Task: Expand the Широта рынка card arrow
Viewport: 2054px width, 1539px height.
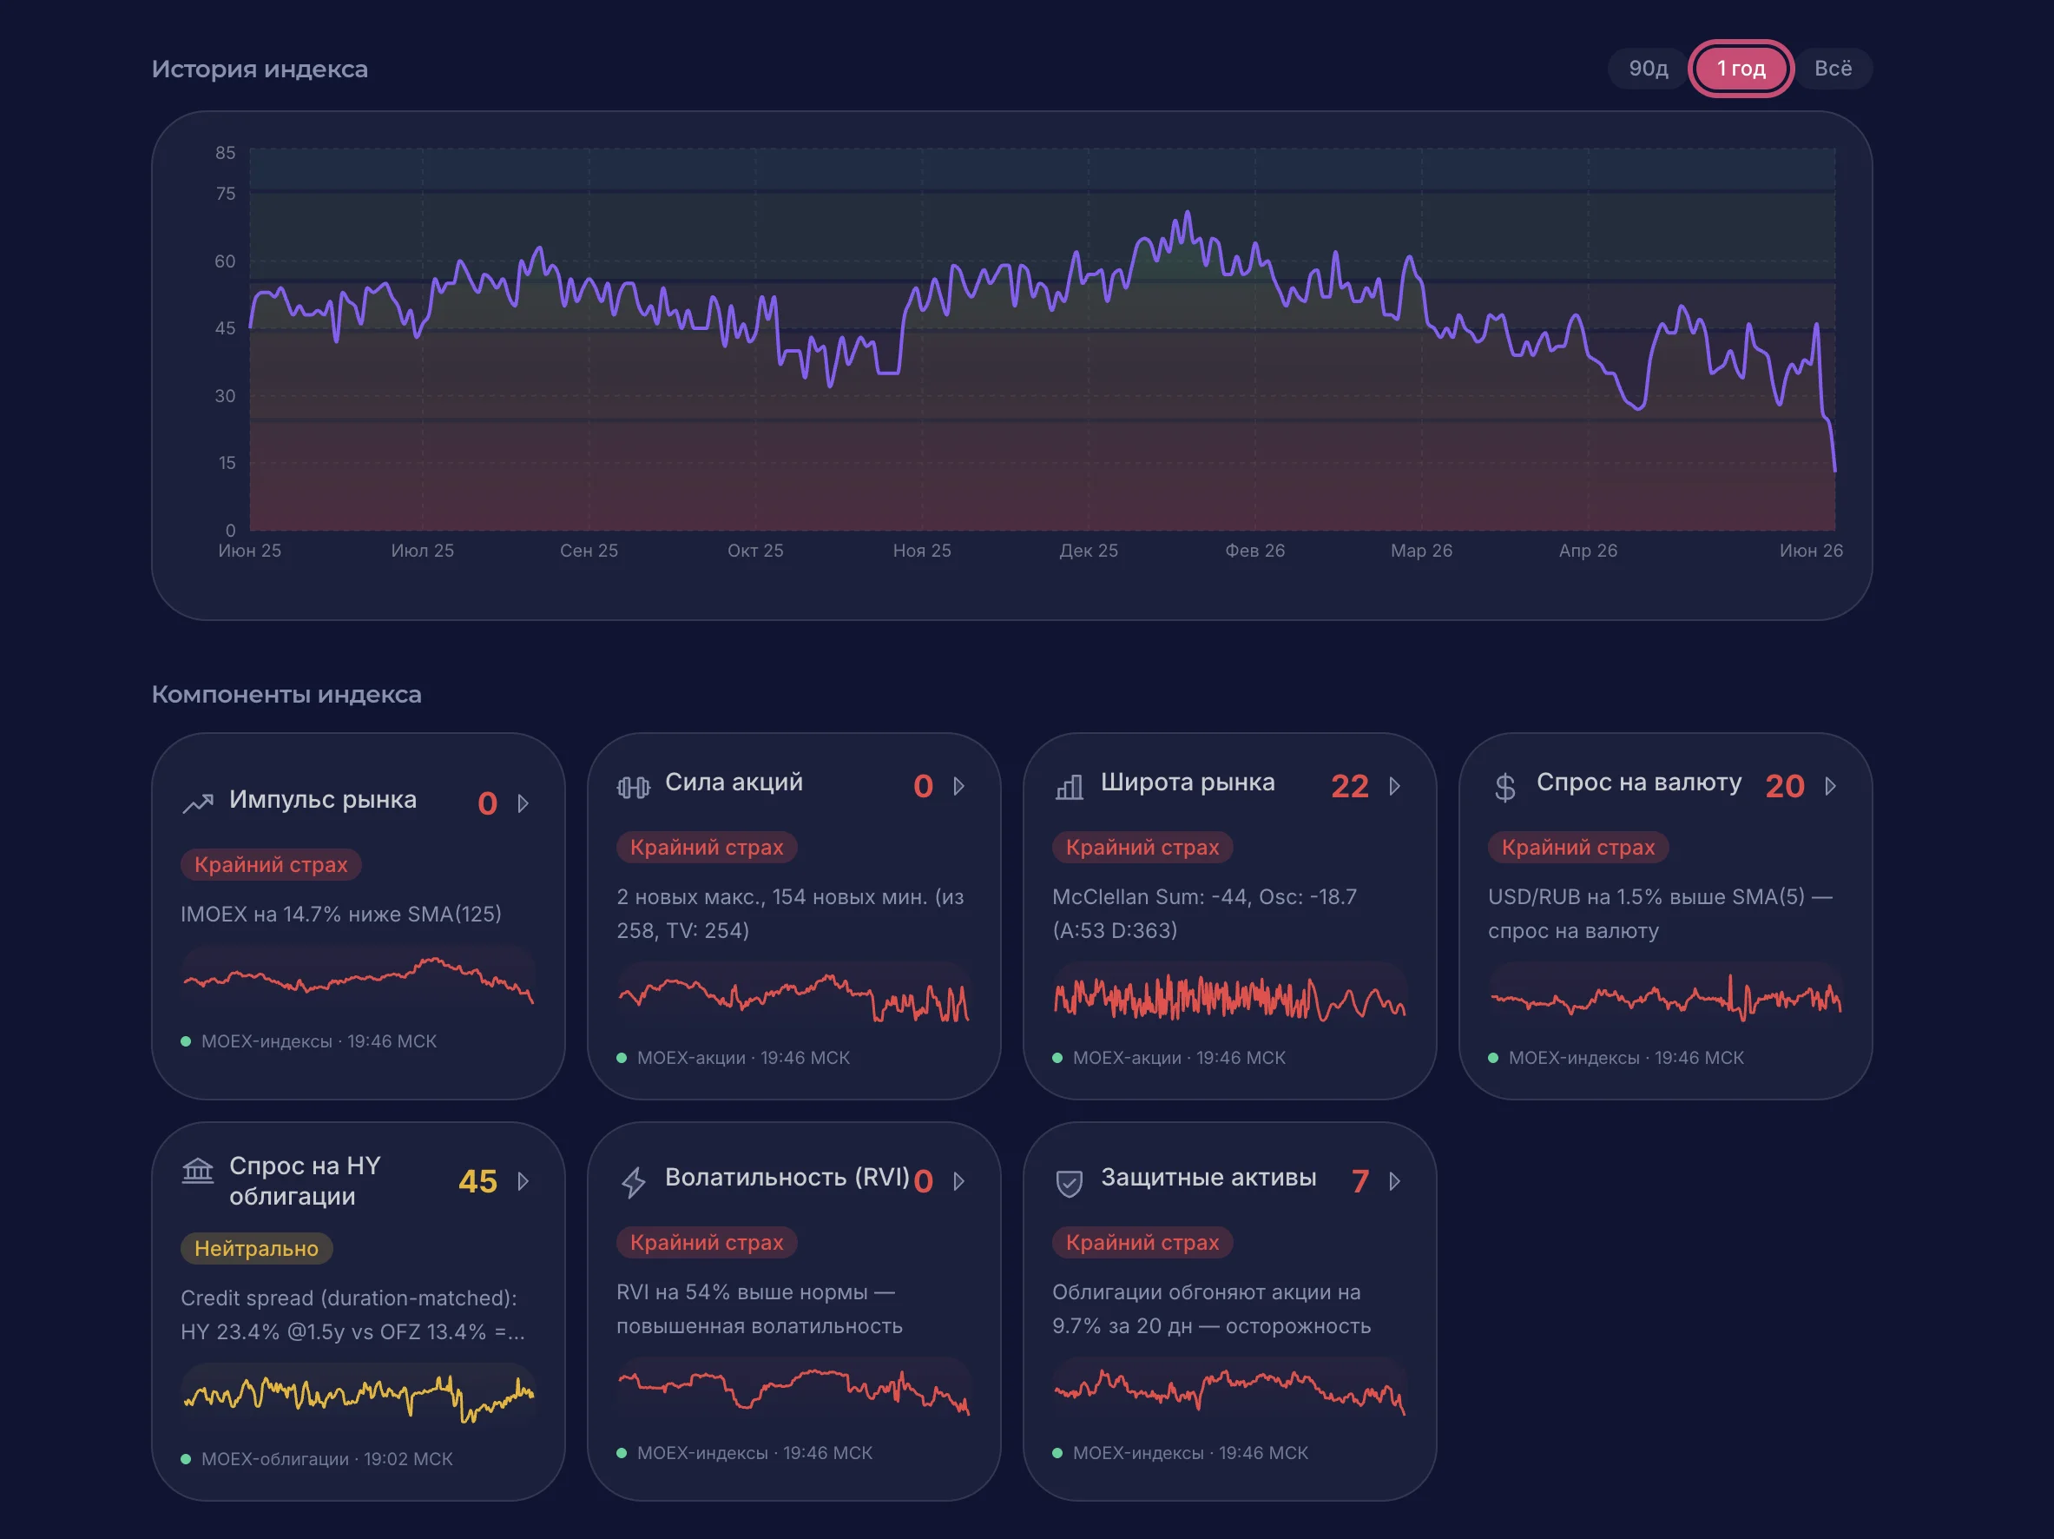Action: pos(1395,786)
